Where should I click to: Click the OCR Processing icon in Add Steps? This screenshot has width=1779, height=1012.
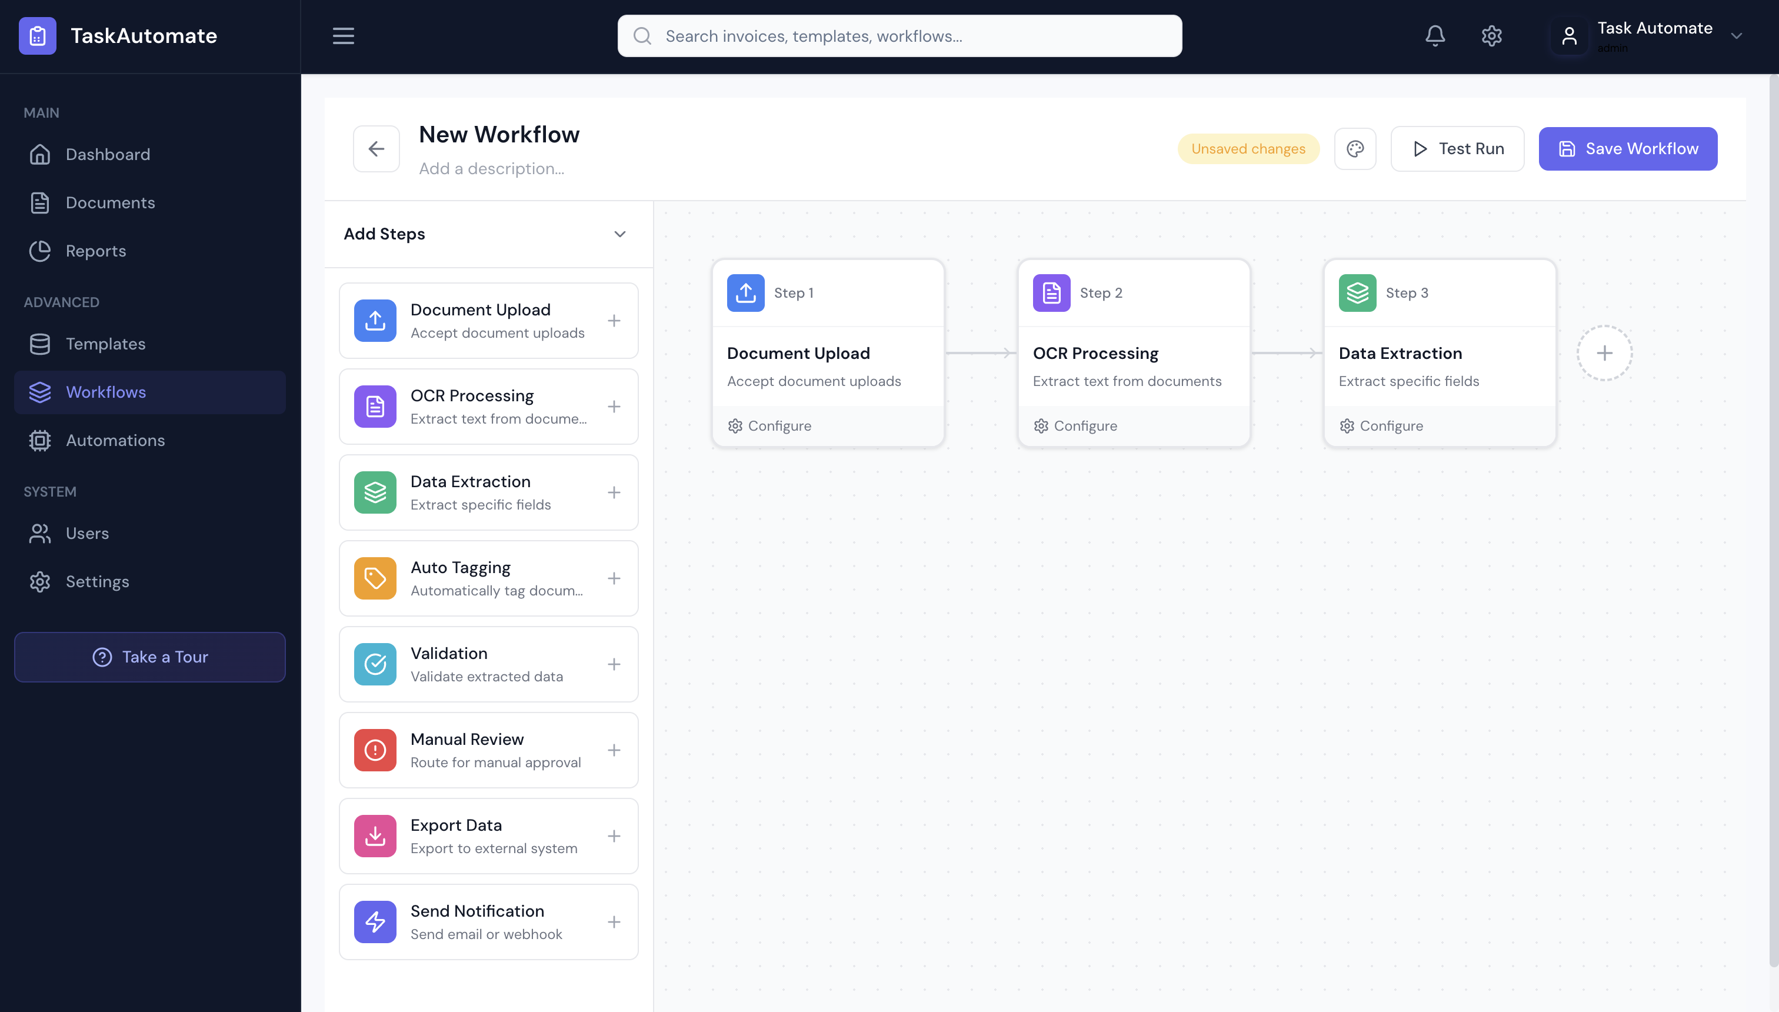coord(375,407)
